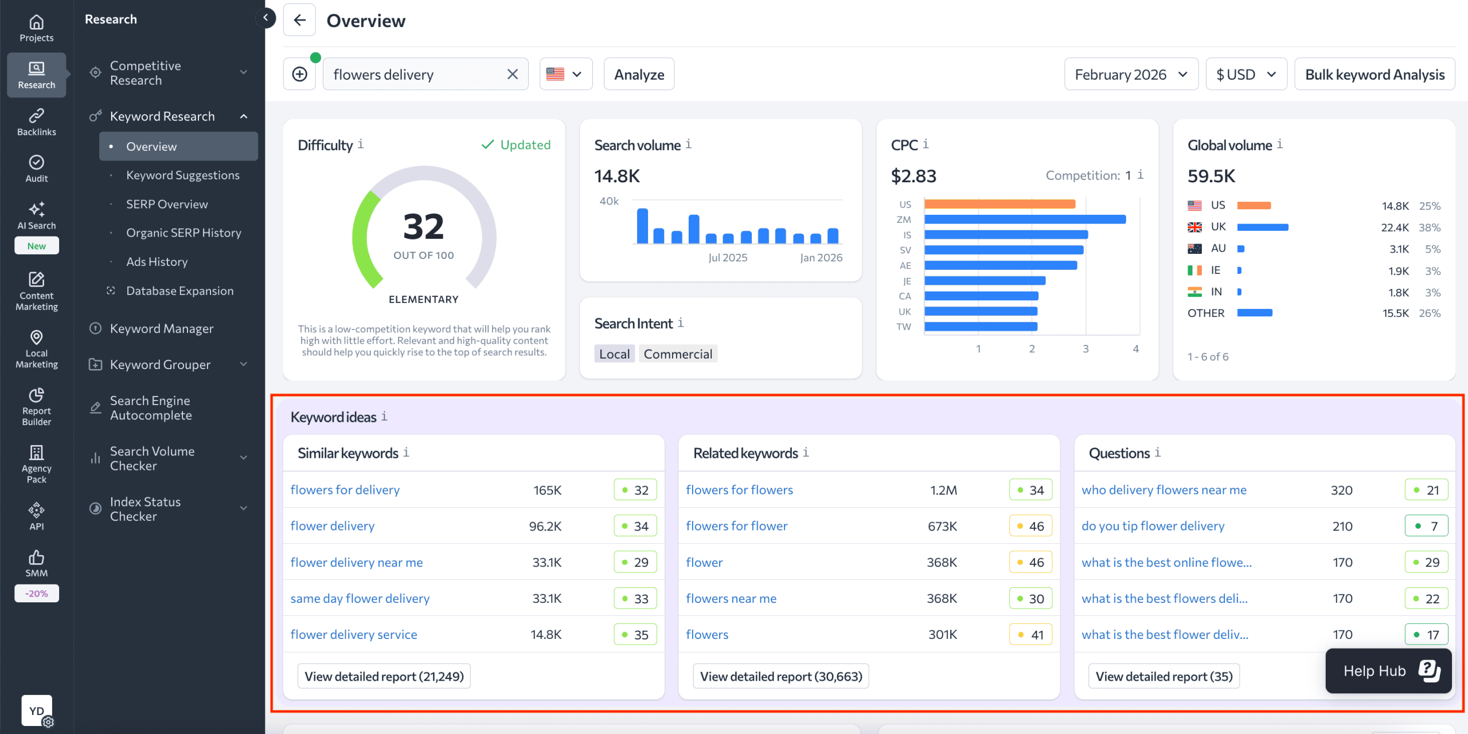Click the orange US bar in CPC chart

click(x=999, y=204)
